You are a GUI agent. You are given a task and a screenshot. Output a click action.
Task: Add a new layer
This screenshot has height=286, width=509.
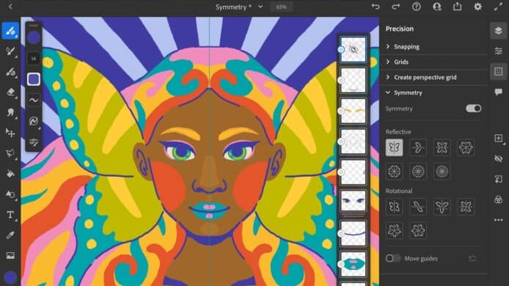498,138
